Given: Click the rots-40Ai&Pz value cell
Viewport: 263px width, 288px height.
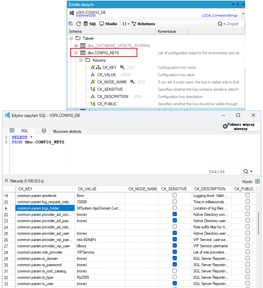Looking at the screenshot, I should pos(100,240).
